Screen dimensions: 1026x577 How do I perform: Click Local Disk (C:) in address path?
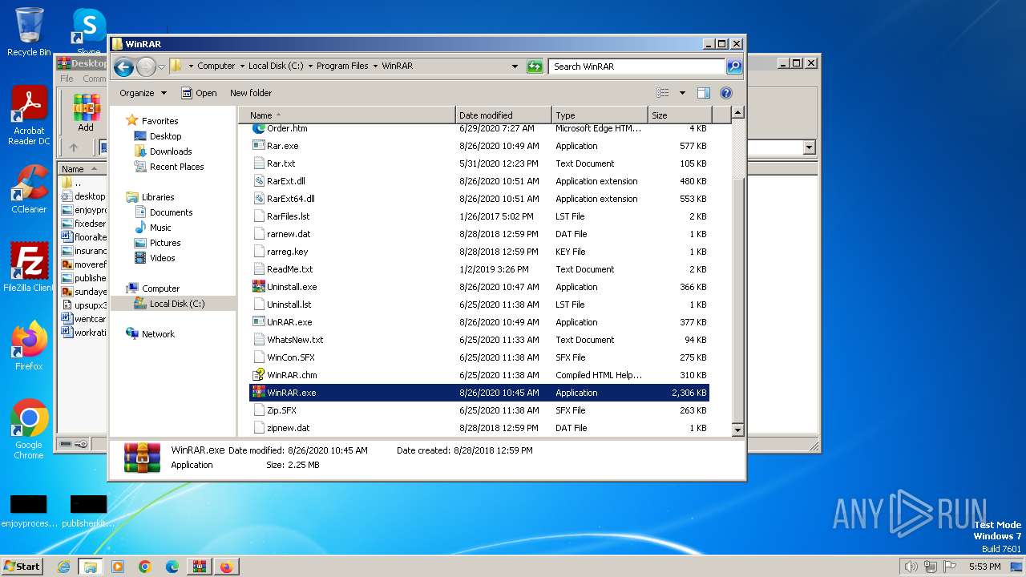coord(276,67)
